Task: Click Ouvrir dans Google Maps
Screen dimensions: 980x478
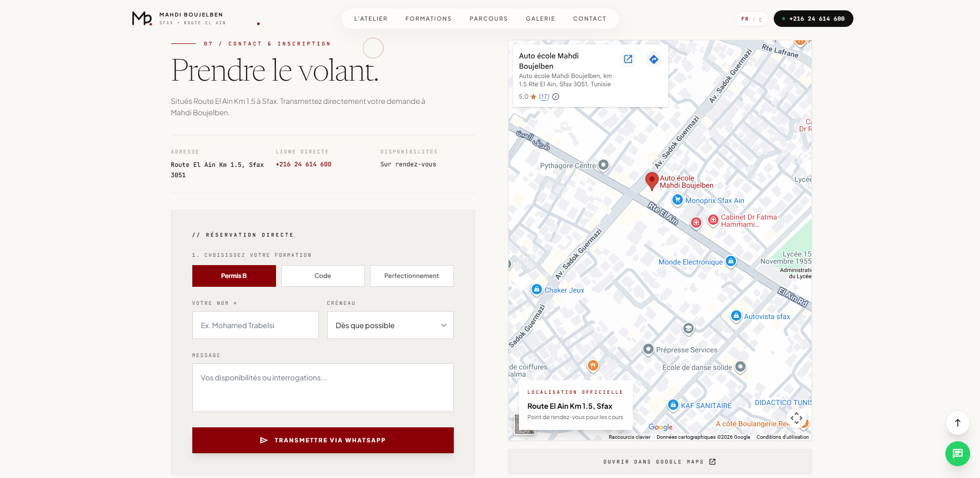Action: pos(660,461)
